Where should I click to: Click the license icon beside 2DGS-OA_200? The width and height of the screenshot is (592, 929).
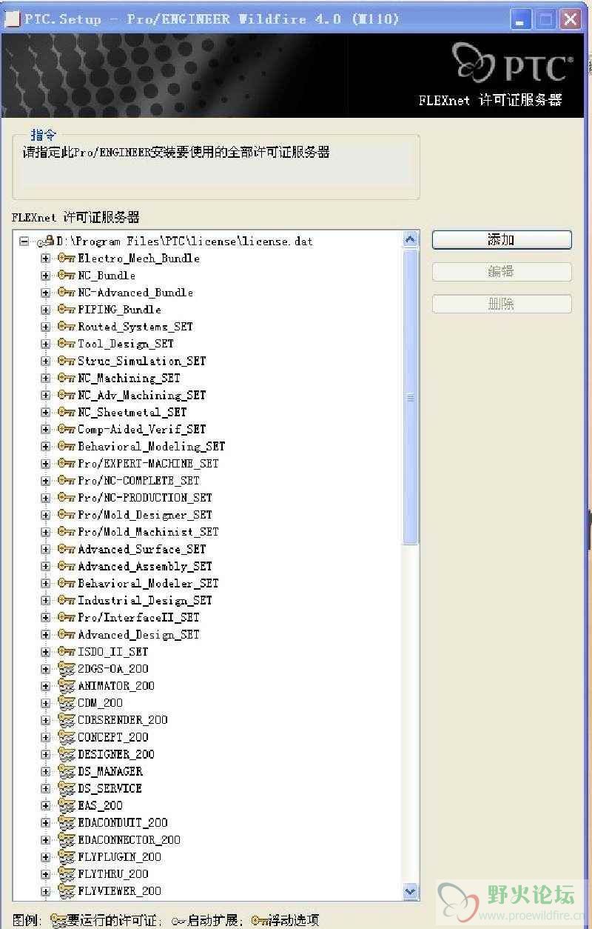67,668
